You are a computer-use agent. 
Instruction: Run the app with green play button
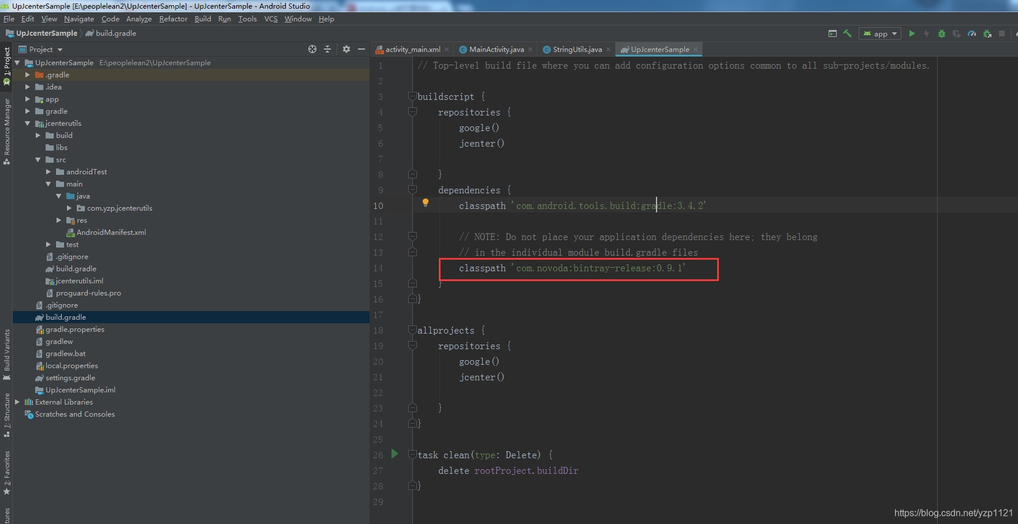click(912, 33)
